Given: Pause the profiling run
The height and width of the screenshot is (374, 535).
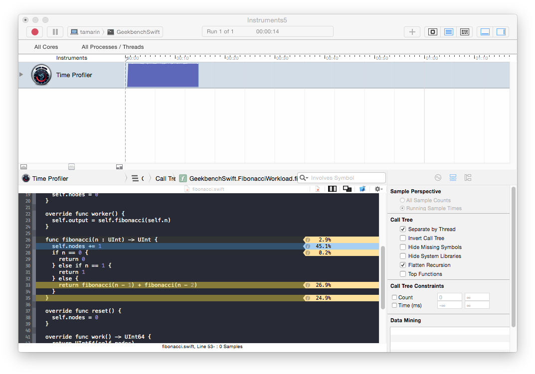Looking at the screenshot, I should (x=55, y=32).
